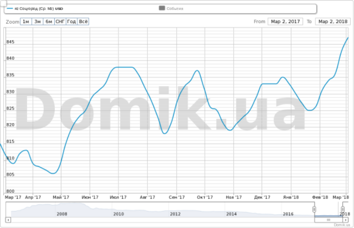Click the 845 y-axis value
The image size is (354, 228).
[x=10, y=42]
